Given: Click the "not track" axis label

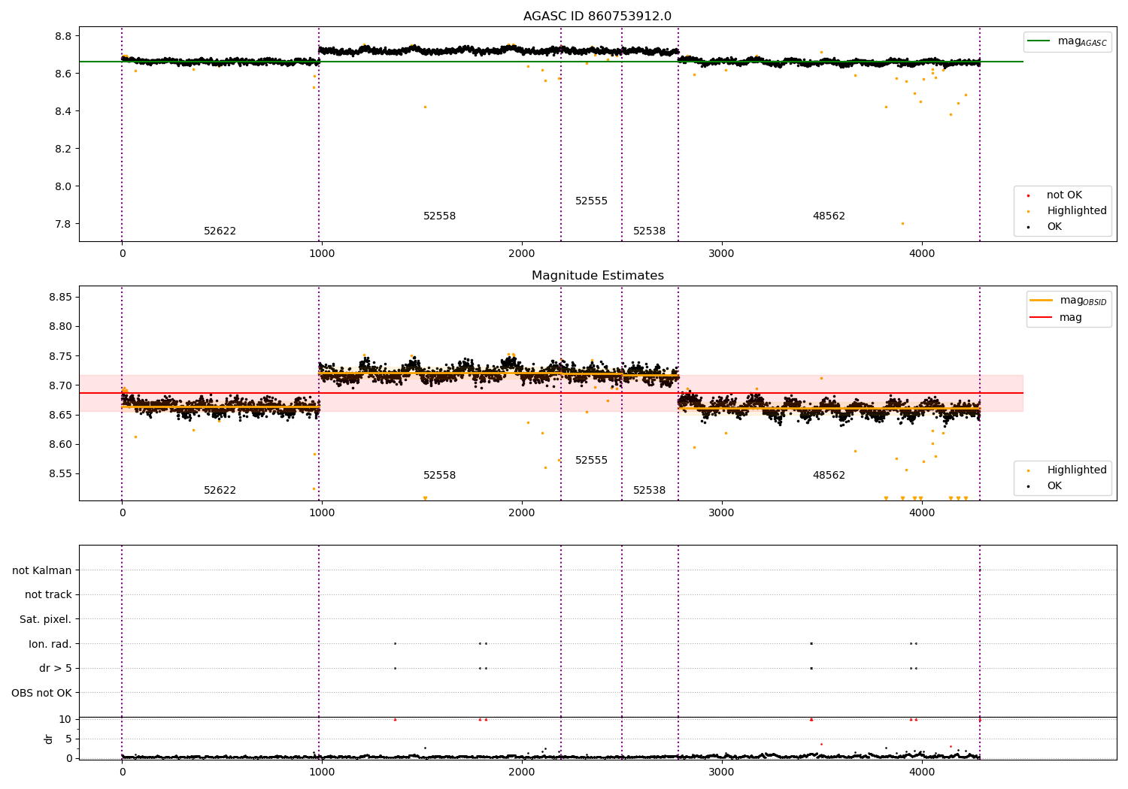Looking at the screenshot, I should (x=48, y=595).
